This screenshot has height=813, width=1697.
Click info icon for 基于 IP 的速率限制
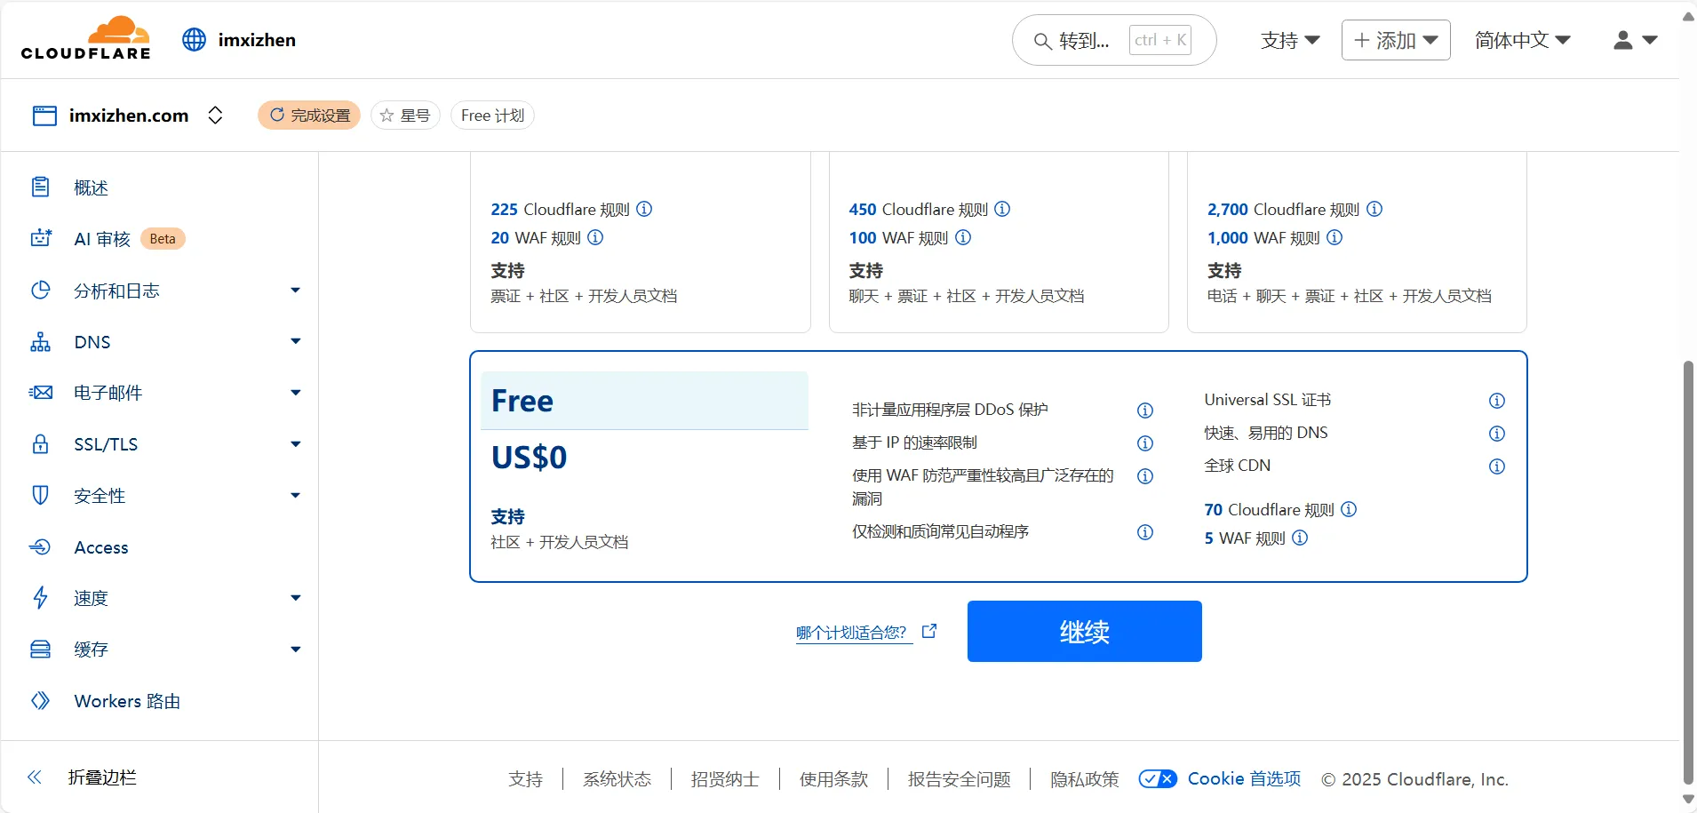1145,443
